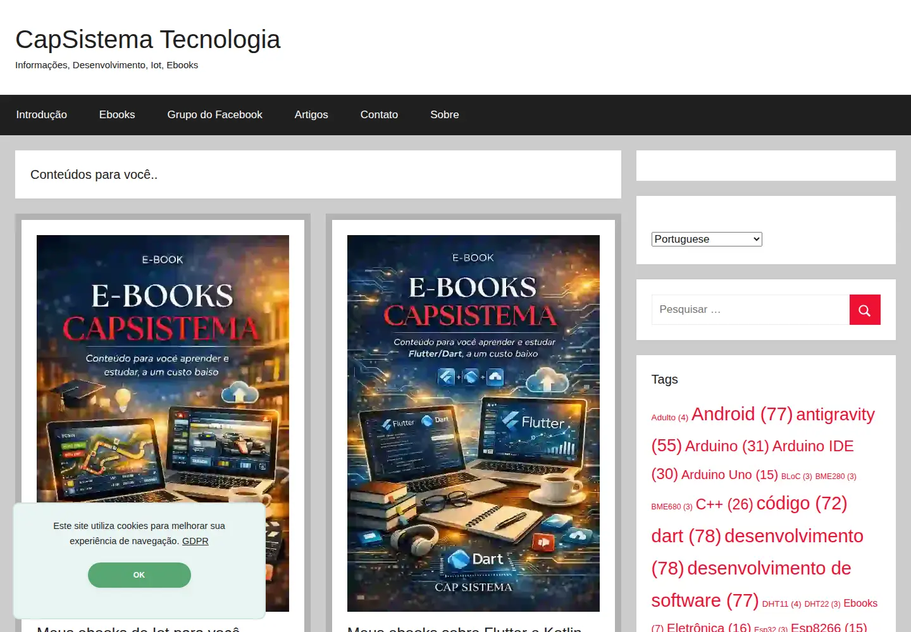Open the dart (78) tag
The width and height of the screenshot is (911, 632).
click(x=686, y=536)
